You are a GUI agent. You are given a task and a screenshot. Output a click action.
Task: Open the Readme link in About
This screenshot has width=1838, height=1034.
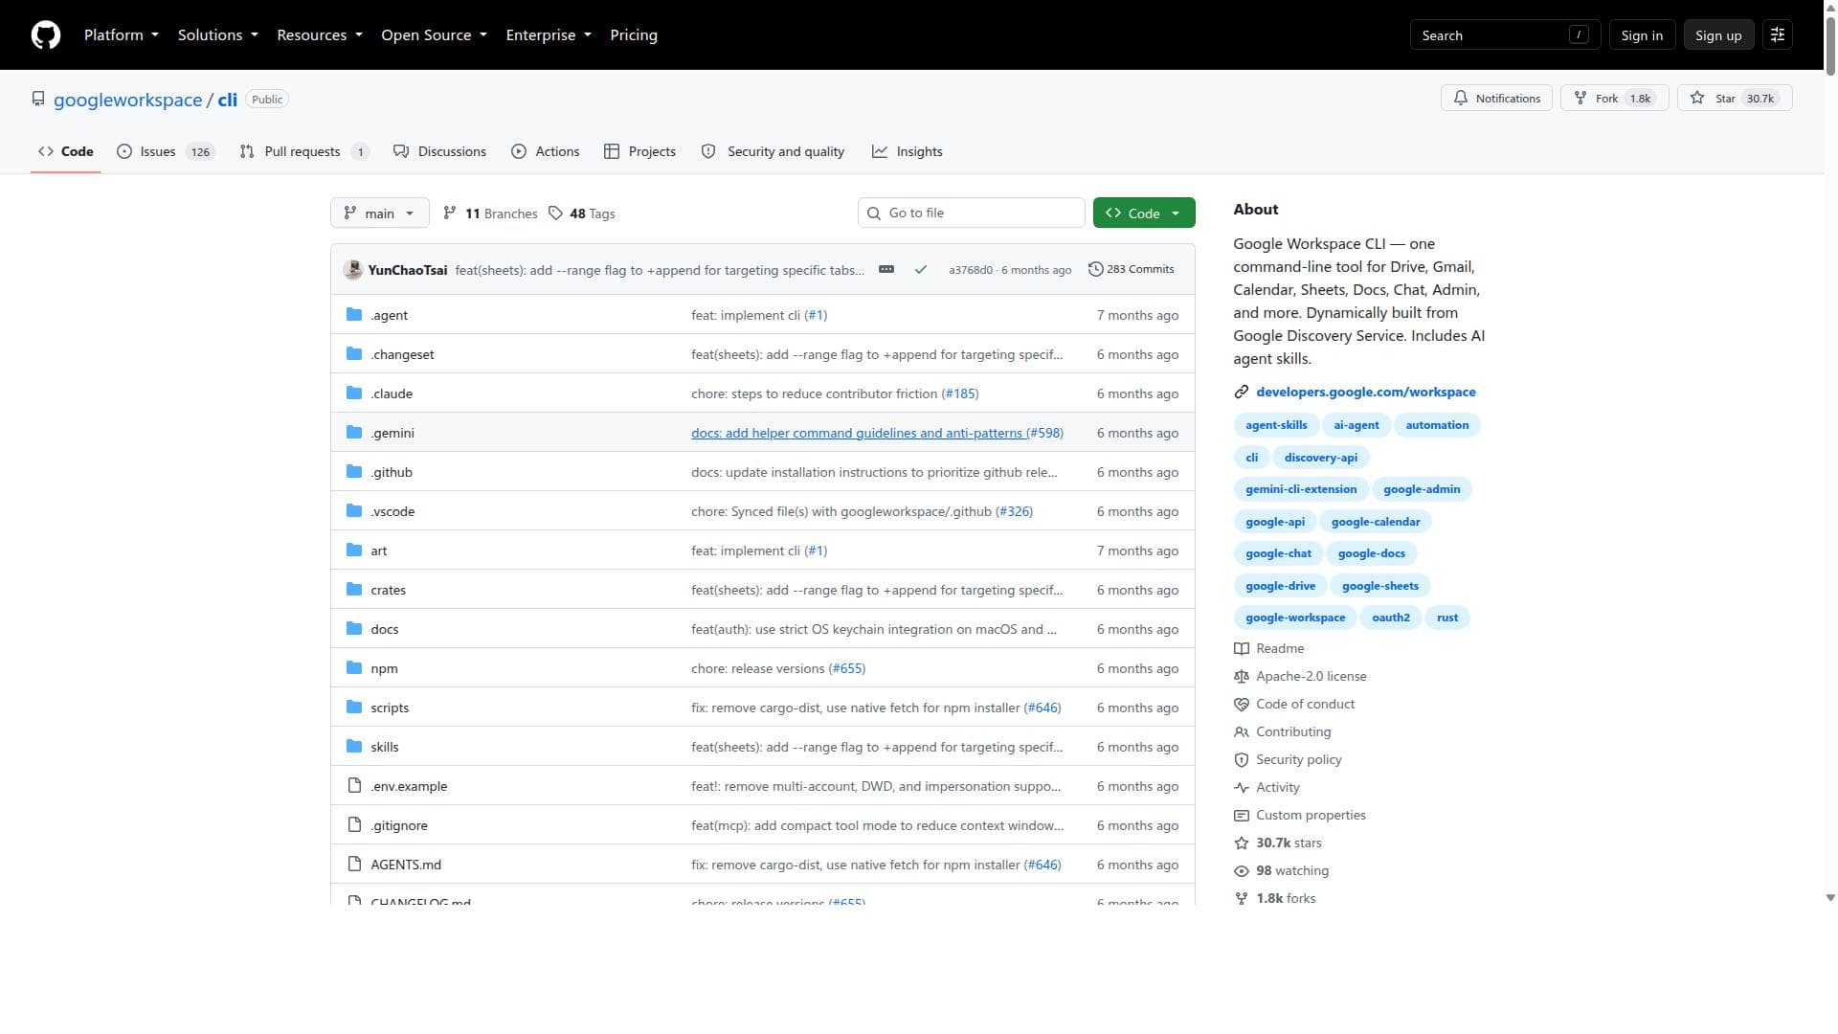point(1269,649)
